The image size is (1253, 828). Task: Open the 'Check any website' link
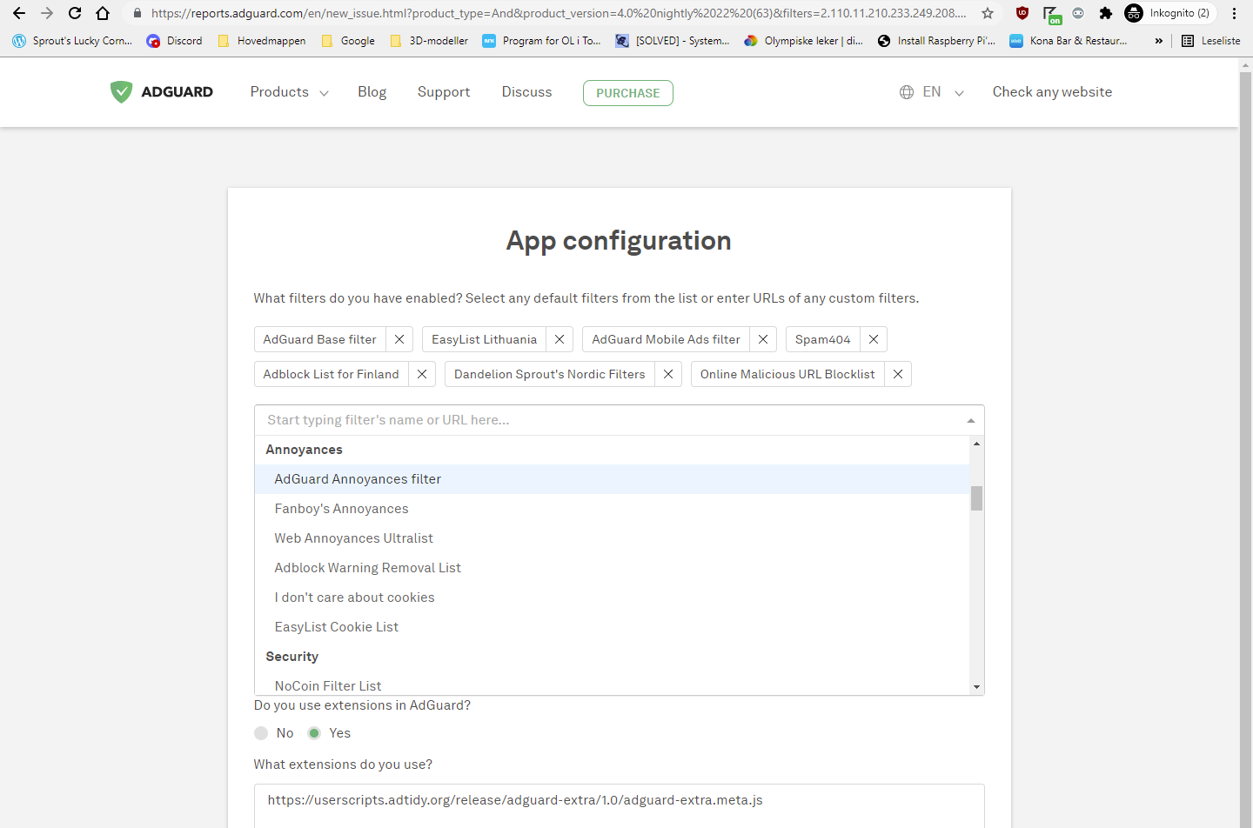[1052, 91]
